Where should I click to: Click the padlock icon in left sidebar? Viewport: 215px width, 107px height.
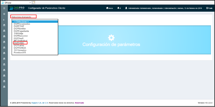[4, 20]
